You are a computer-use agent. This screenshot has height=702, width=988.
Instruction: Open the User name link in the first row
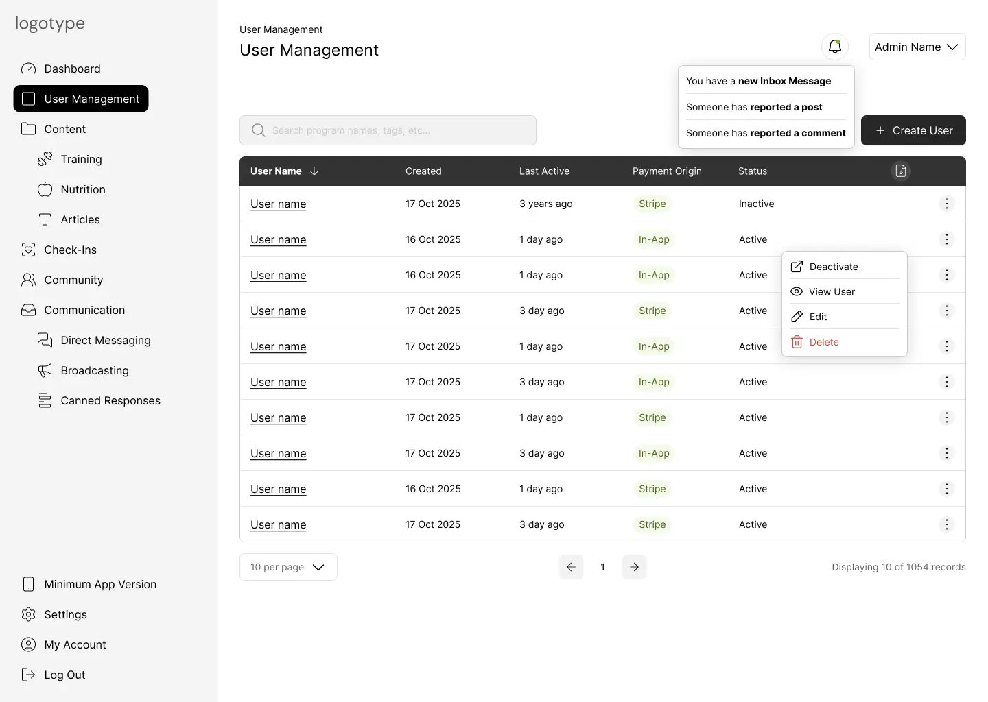[278, 204]
